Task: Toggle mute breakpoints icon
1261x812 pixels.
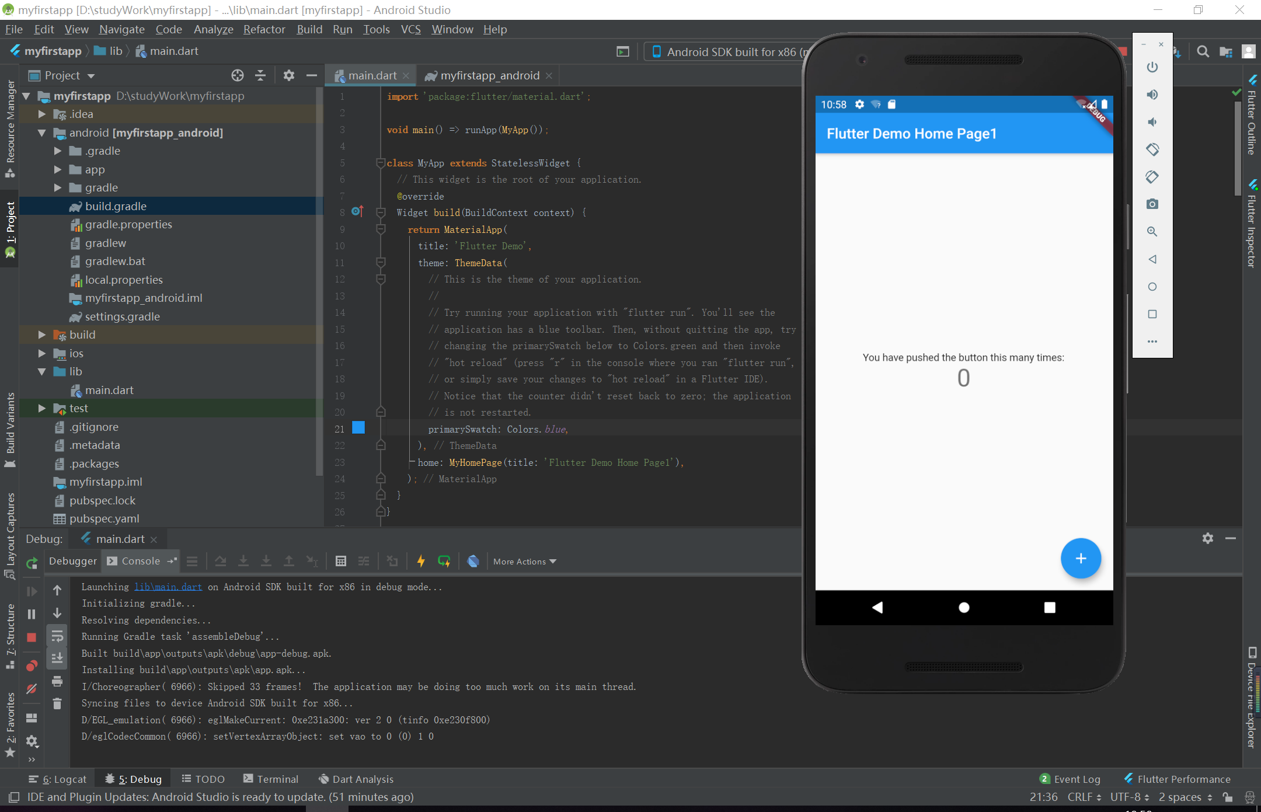Action: (32, 689)
